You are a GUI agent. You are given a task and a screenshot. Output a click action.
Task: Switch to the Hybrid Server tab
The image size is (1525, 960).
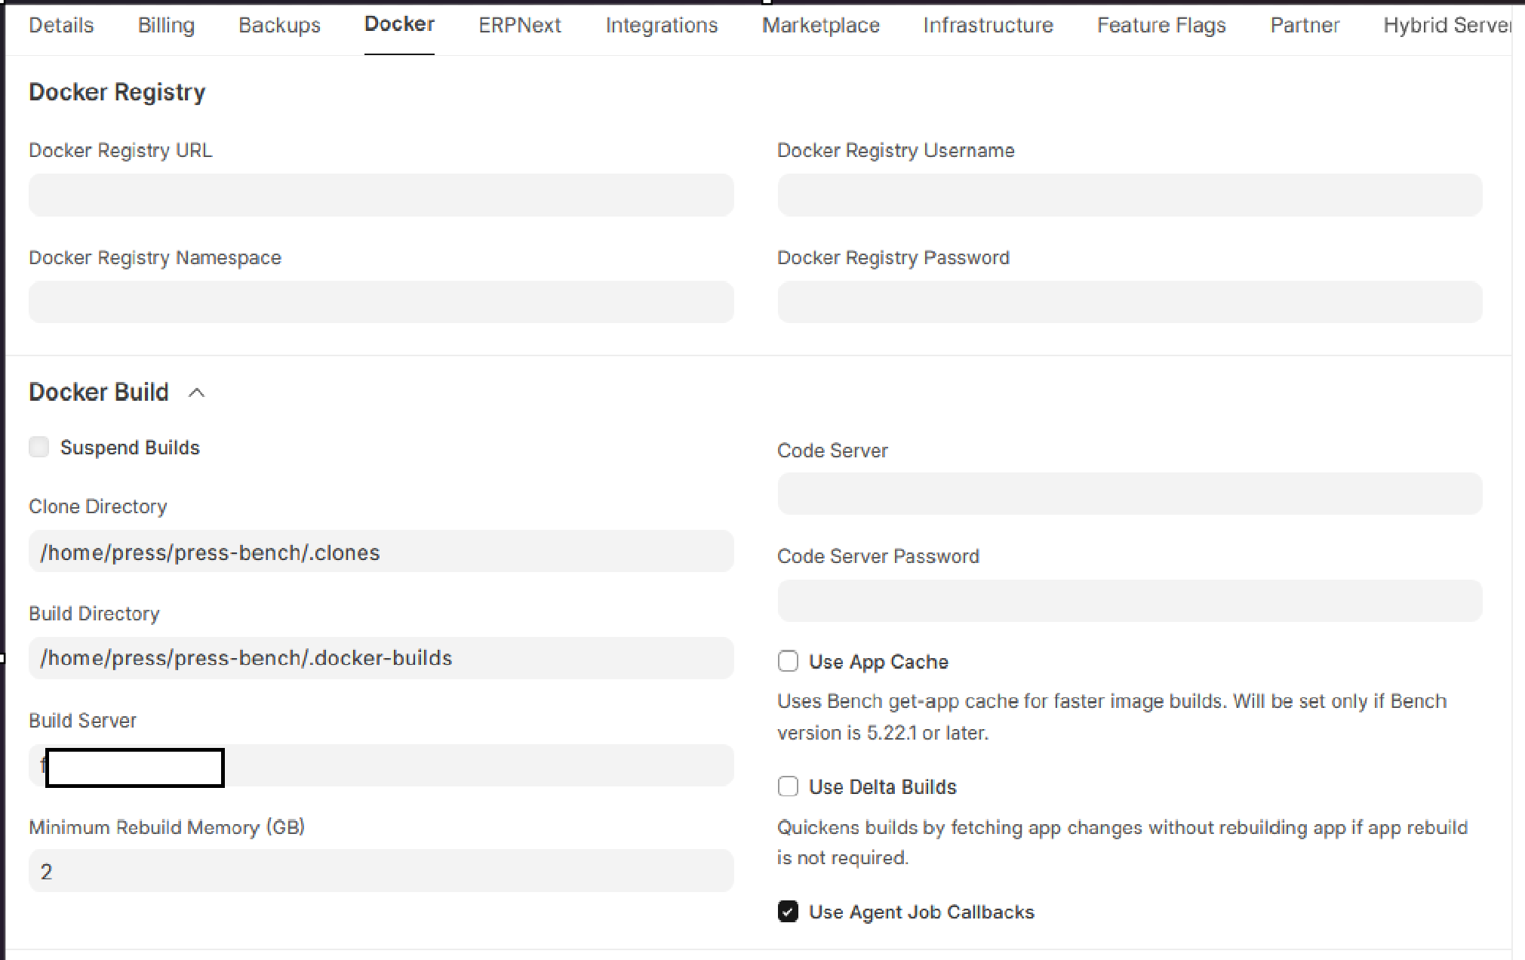pyautogui.click(x=1447, y=25)
